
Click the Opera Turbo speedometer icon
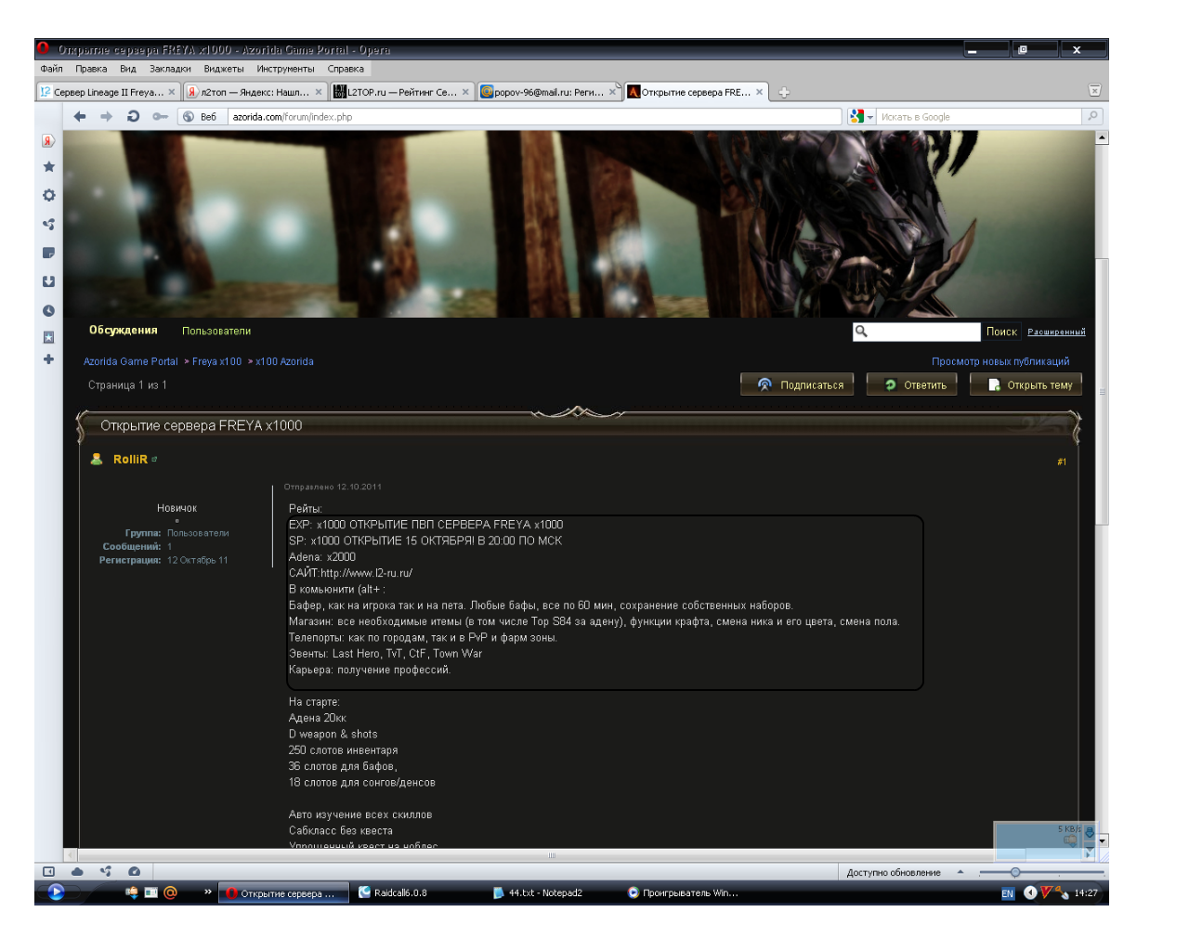click(x=134, y=871)
